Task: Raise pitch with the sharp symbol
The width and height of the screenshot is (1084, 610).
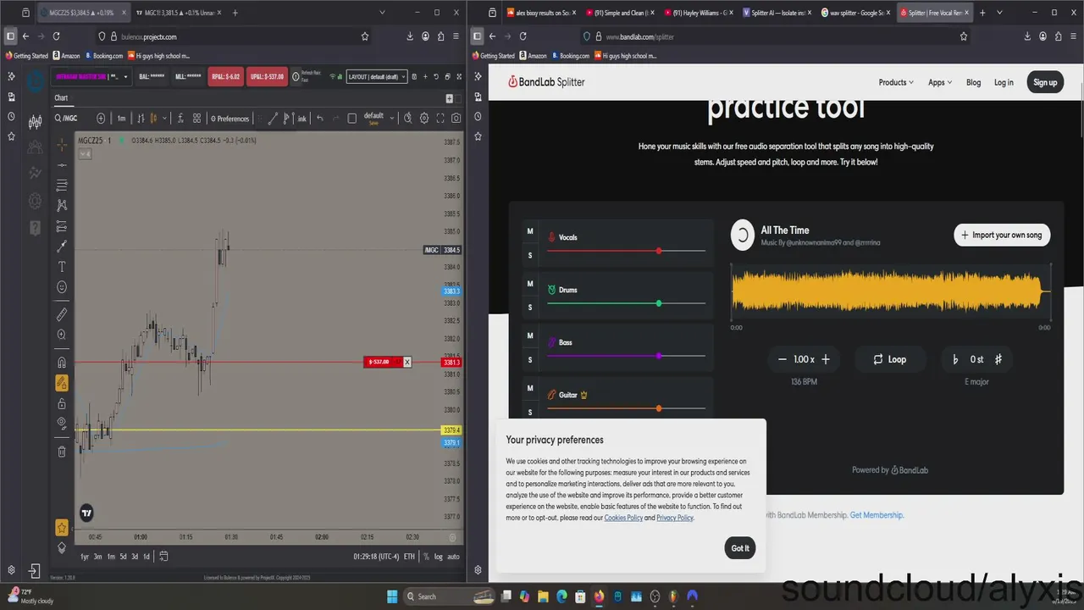Action: (998, 359)
